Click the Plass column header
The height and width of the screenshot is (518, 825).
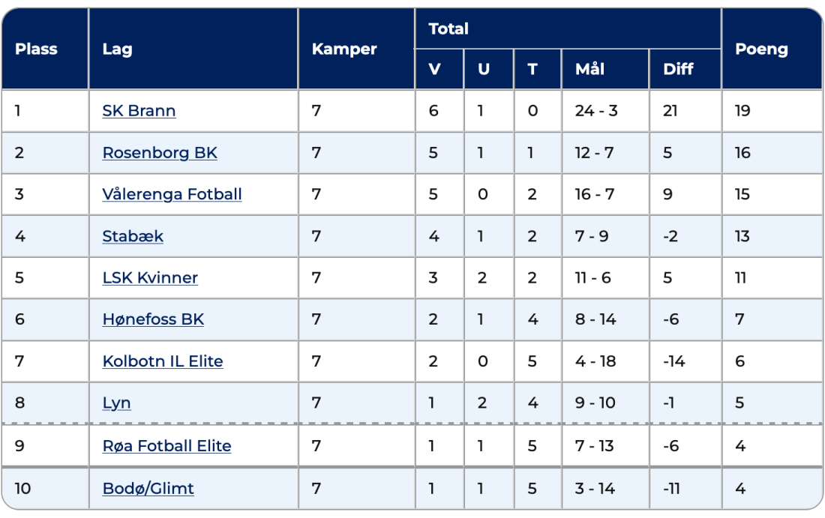click(x=36, y=49)
